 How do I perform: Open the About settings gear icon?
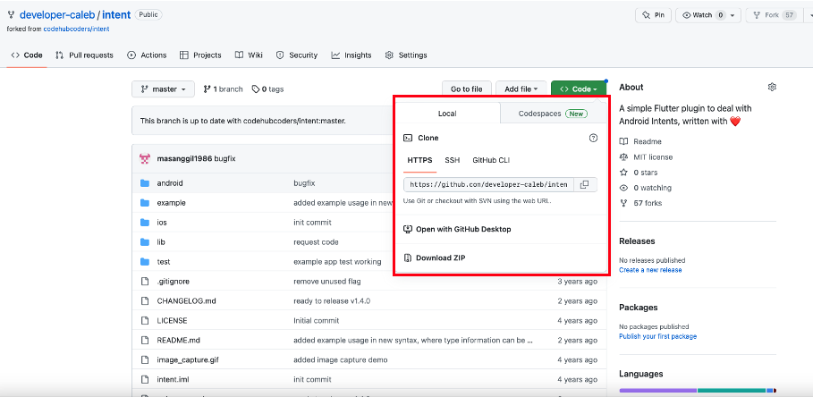(x=772, y=87)
